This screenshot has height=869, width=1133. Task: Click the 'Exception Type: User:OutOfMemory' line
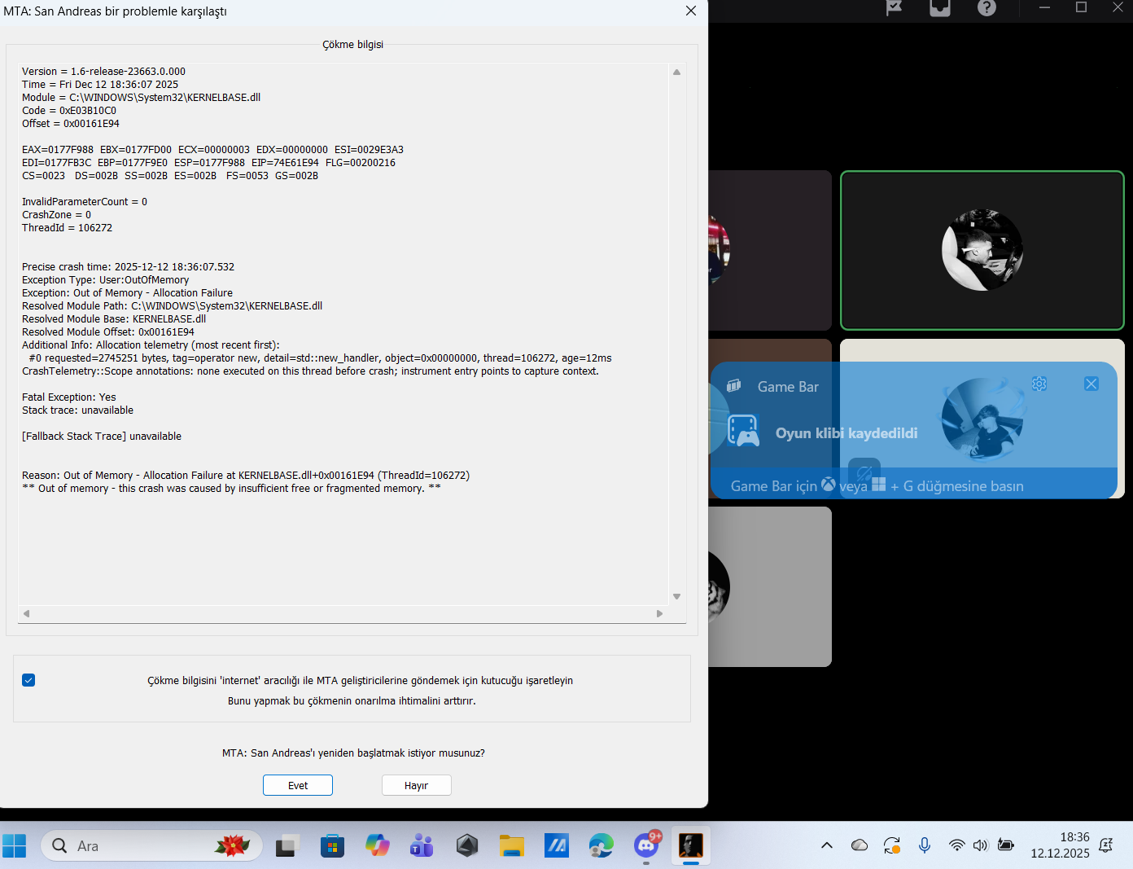pos(105,280)
